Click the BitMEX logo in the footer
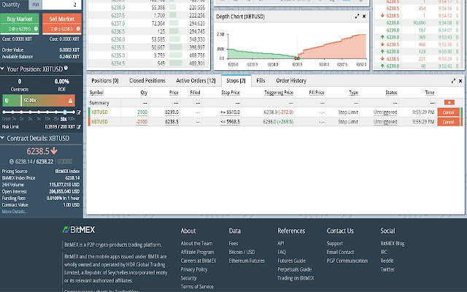The height and width of the screenshot is (292, 467). (78, 230)
